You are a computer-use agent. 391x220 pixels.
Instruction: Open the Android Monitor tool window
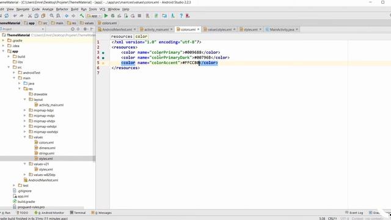coord(49,213)
